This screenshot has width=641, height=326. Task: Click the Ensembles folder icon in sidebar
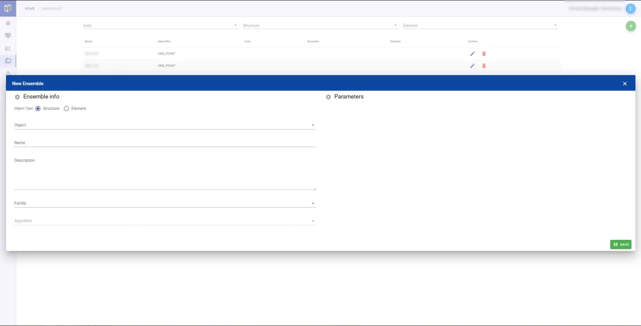coord(7,60)
